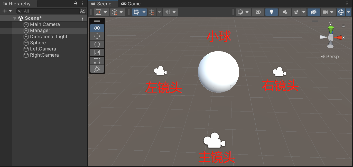Viewport: 353px width, 167px height.
Task: Click the red X axis cone on the gizmo
Action: pos(339,38)
